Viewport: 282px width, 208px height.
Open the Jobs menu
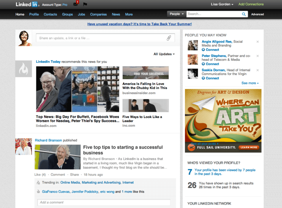coord(81,15)
